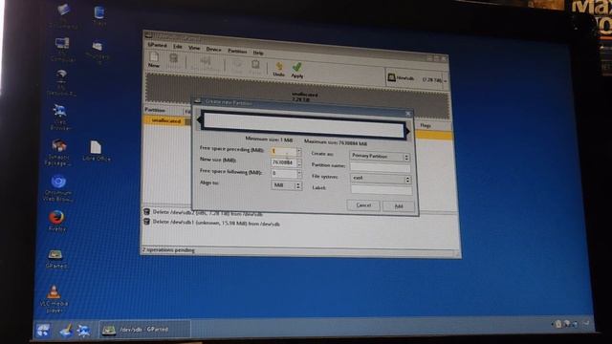Focus the New size (MiB) field
Image resolution: width=612 pixels, height=344 pixels.
click(x=283, y=162)
